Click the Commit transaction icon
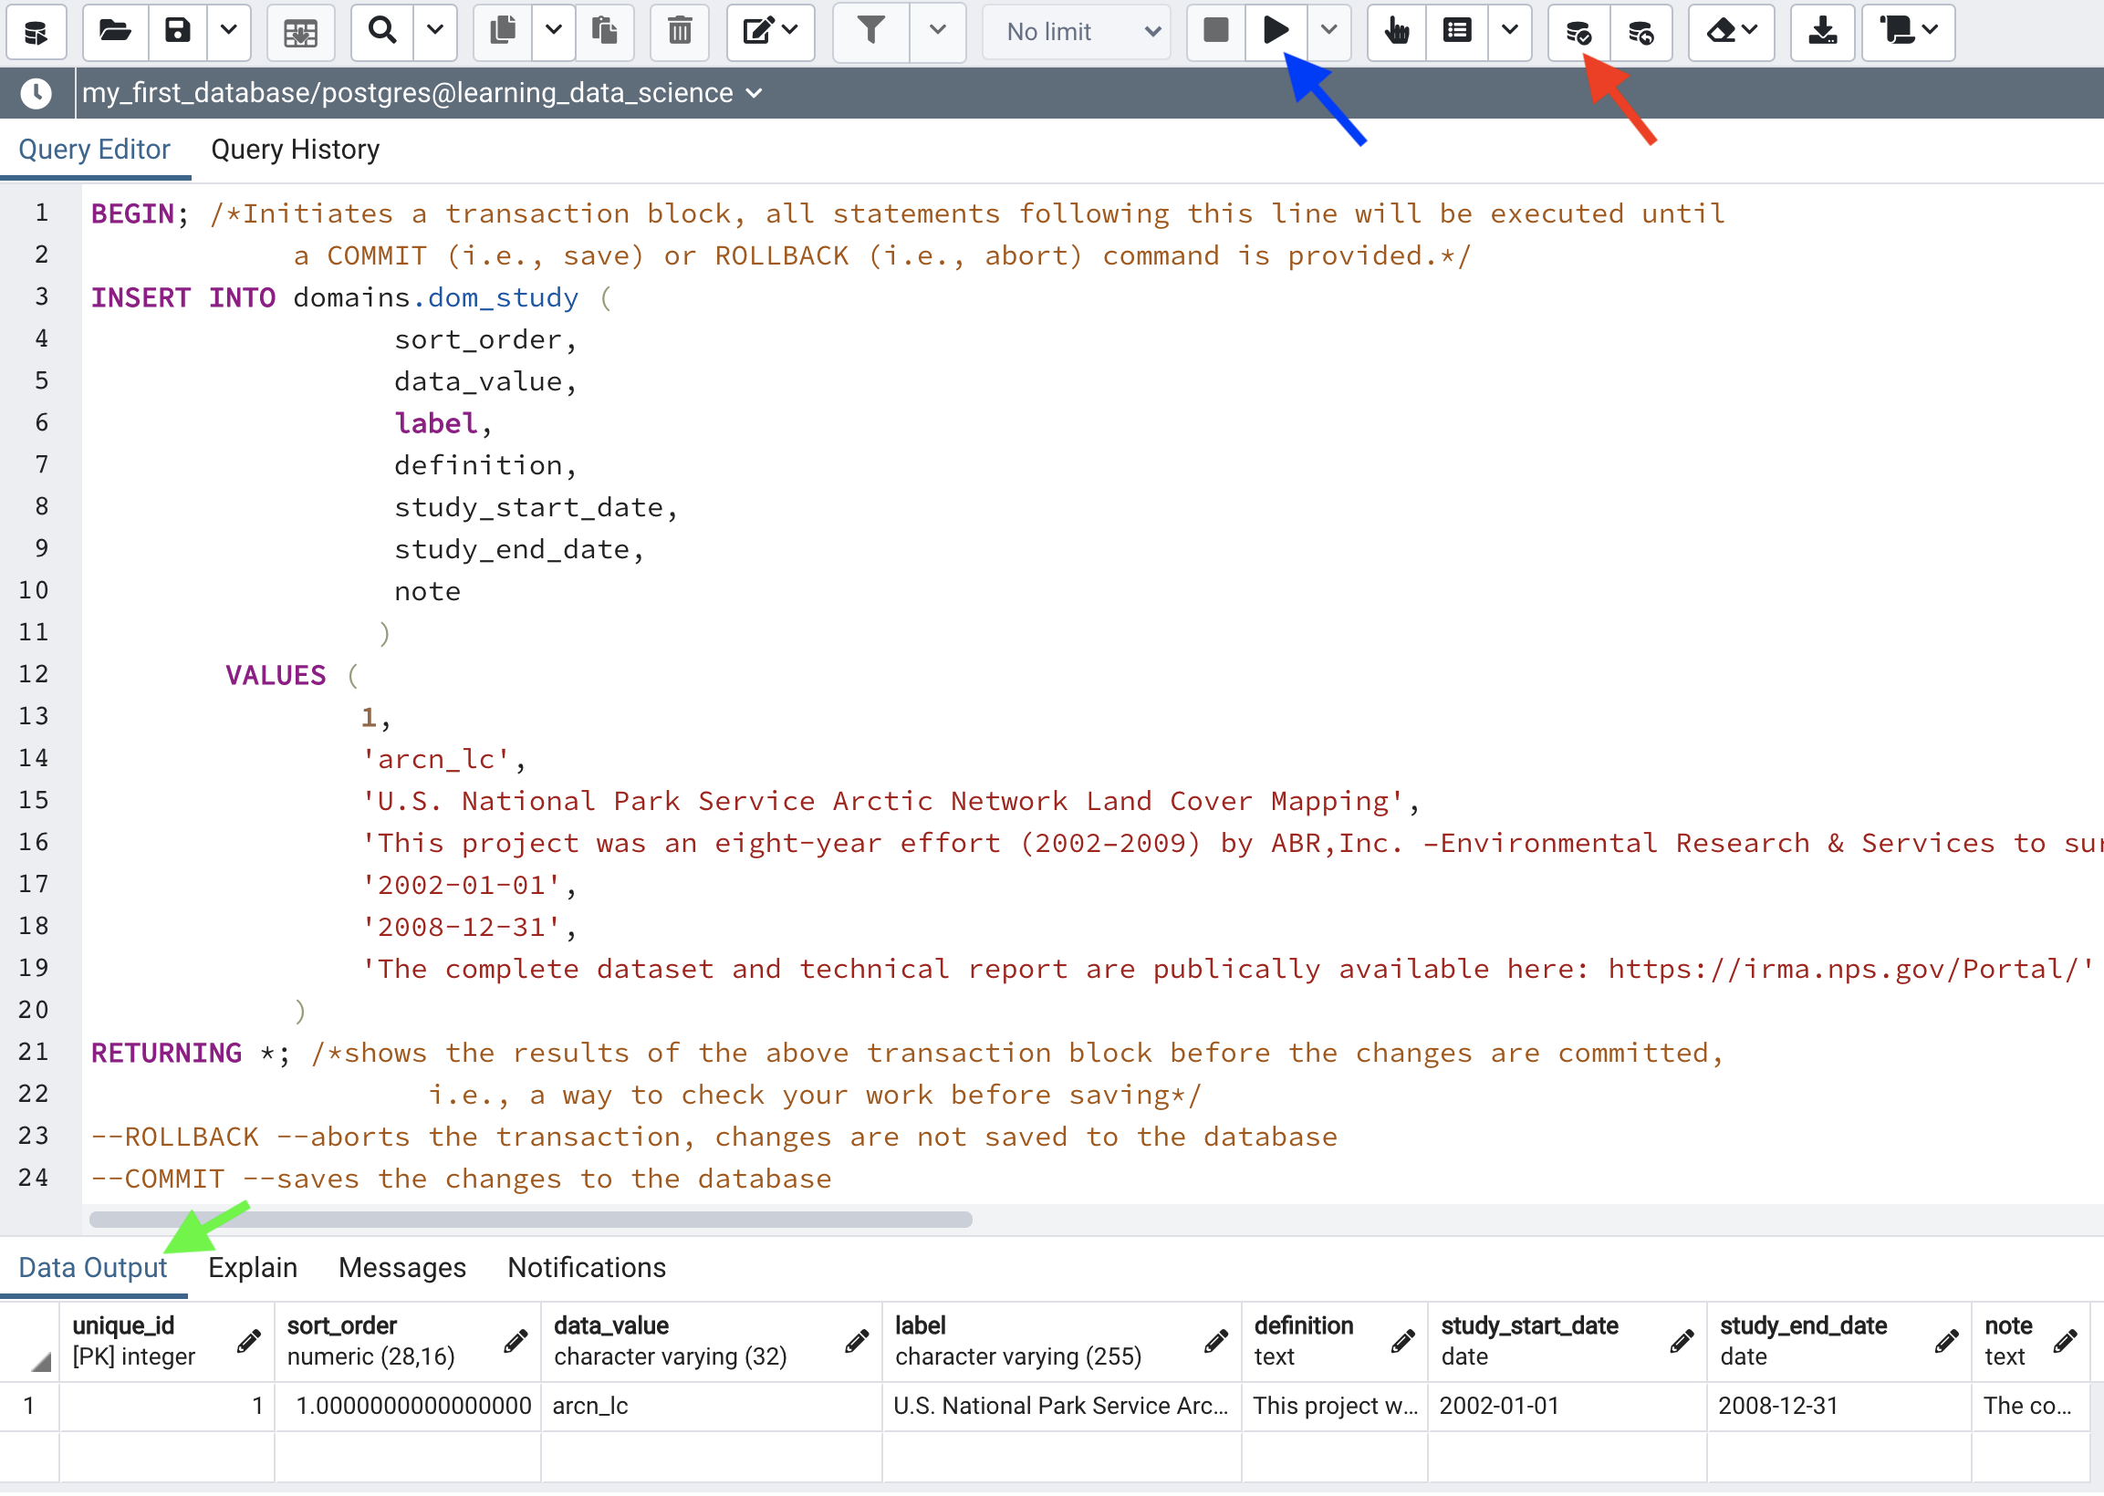Viewport: 2104px width, 1496px height. pyautogui.click(x=1578, y=31)
